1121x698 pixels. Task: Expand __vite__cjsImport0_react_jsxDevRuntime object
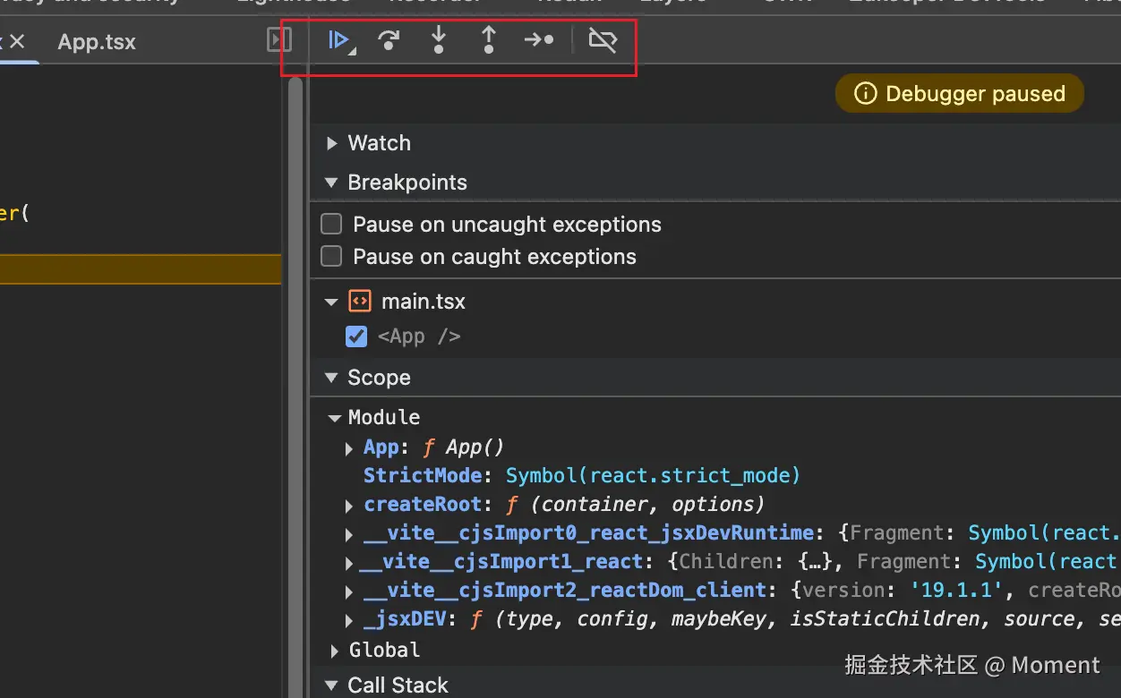(349, 534)
